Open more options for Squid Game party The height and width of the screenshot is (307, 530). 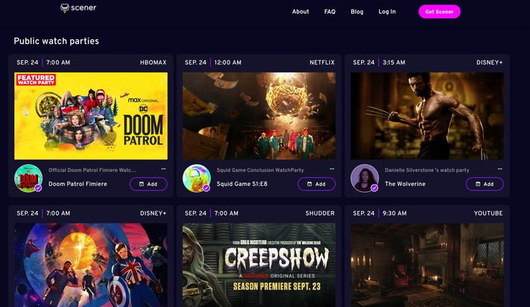pyautogui.click(x=332, y=169)
